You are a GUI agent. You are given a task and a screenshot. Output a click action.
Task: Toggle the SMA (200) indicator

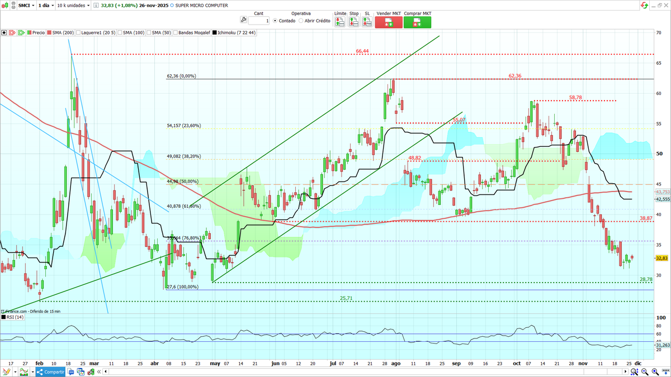coord(60,33)
